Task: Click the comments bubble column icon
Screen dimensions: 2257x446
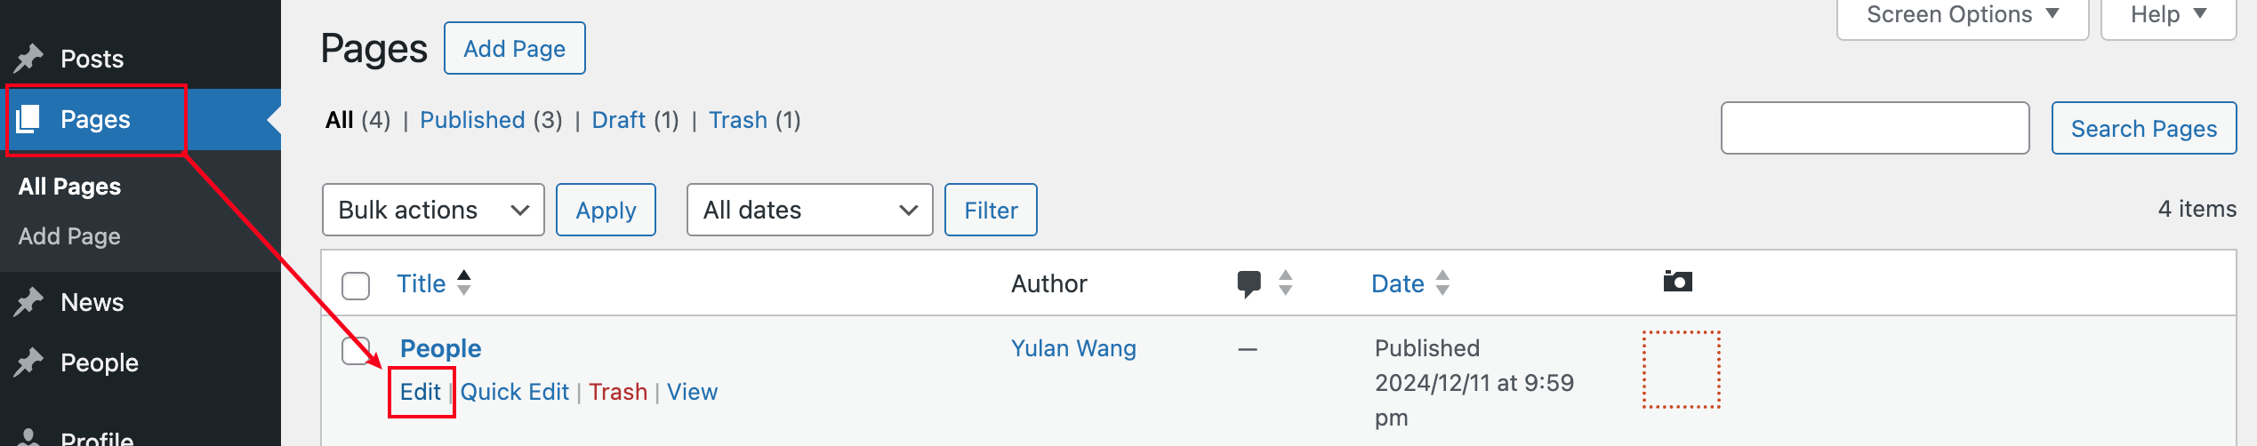Action: (x=1249, y=283)
